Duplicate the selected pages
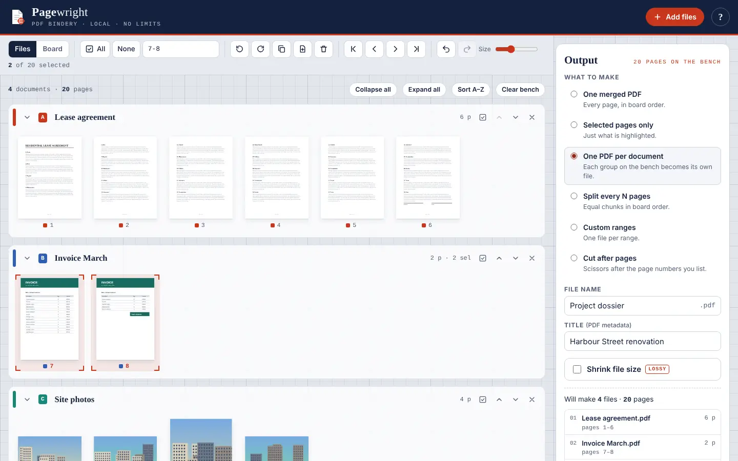This screenshot has height=461, width=738. [x=281, y=49]
